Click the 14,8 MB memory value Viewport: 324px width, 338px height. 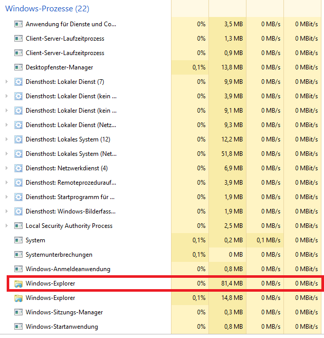(232, 298)
